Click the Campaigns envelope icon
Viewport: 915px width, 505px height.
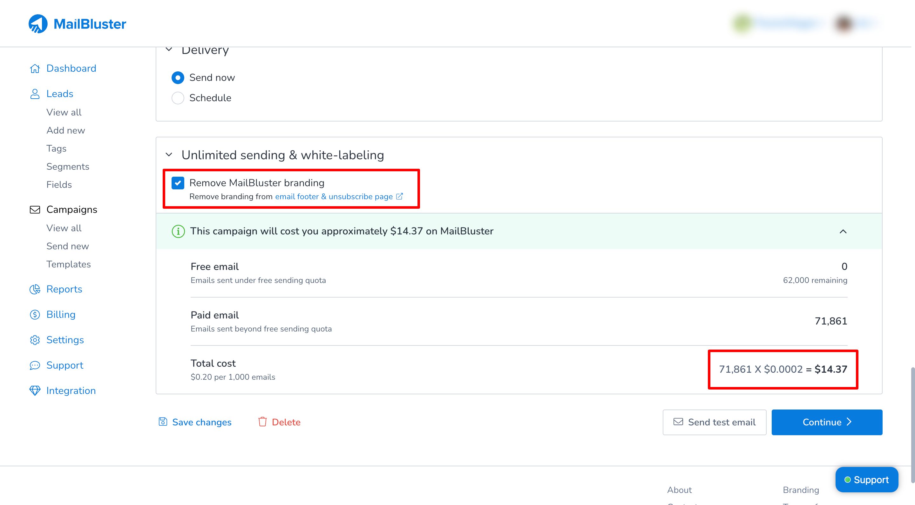click(35, 210)
